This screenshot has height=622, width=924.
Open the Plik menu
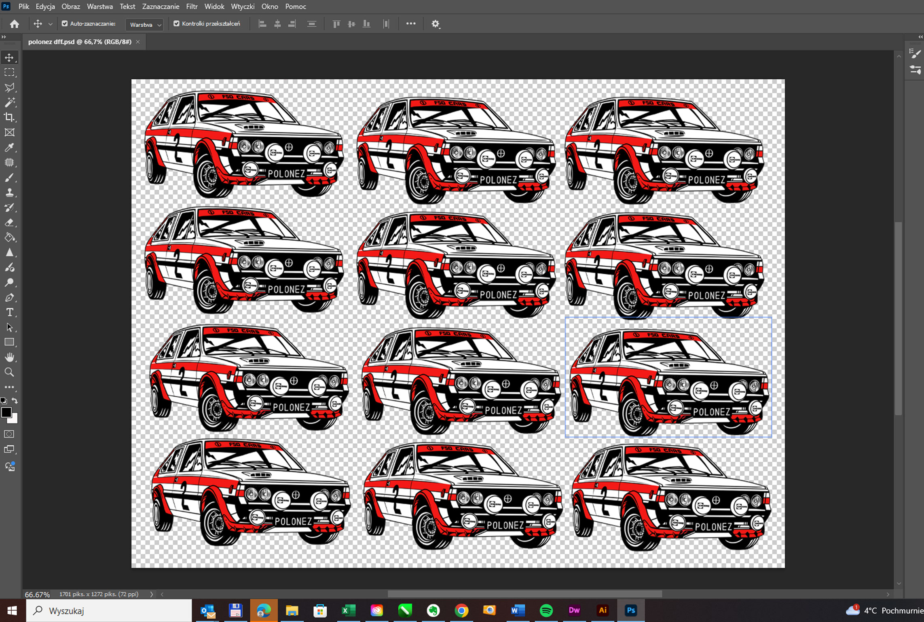(x=24, y=6)
